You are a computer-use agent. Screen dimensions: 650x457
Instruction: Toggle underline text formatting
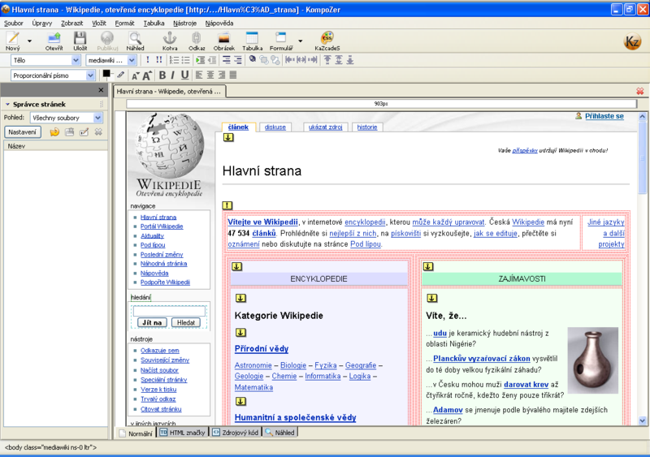pos(184,75)
